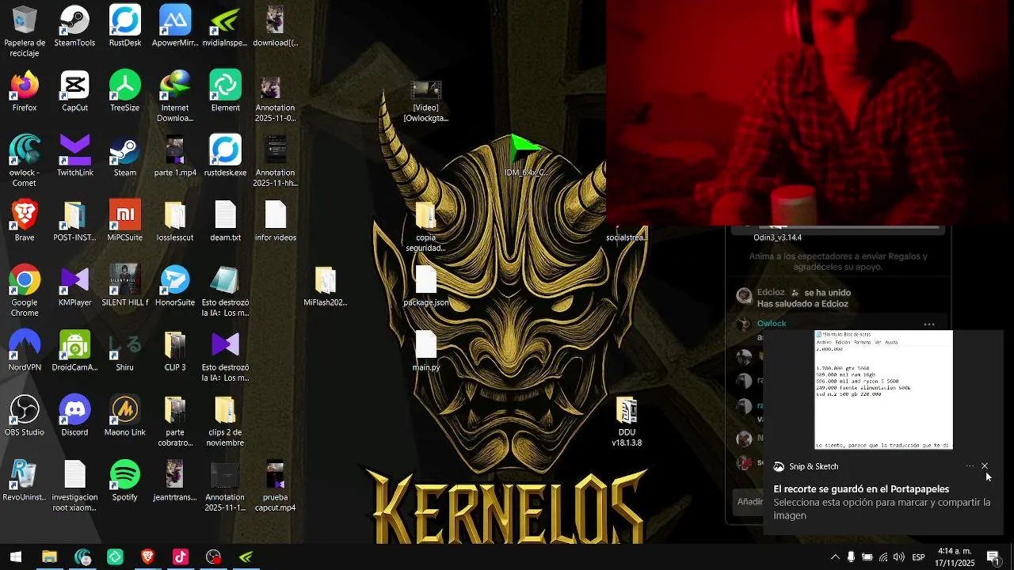This screenshot has width=1014, height=570.
Task: Select the Annotation 2025-11-hh image file
Action: pos(276,161)
